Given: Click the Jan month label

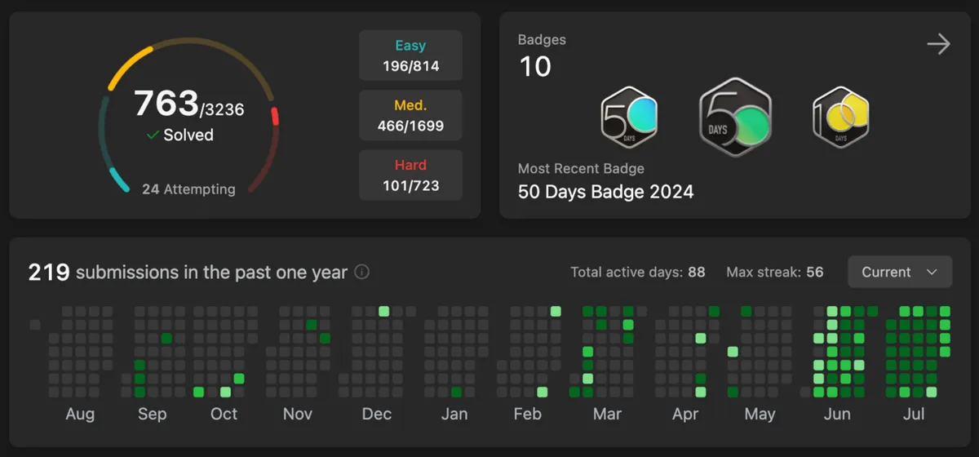Looking at the screenshot, I should click(454, 414).
